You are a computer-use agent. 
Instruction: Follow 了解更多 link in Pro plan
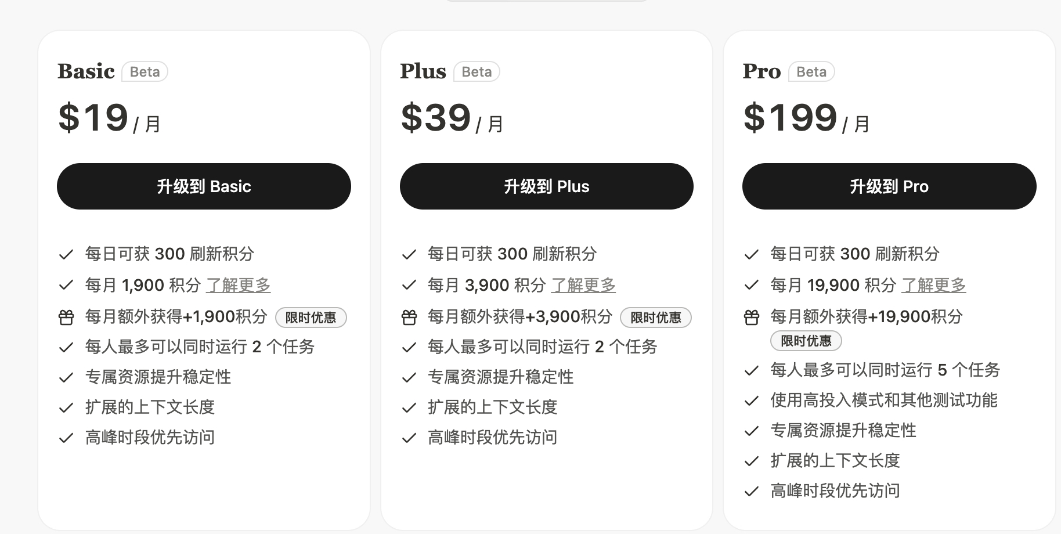(934, 285)
